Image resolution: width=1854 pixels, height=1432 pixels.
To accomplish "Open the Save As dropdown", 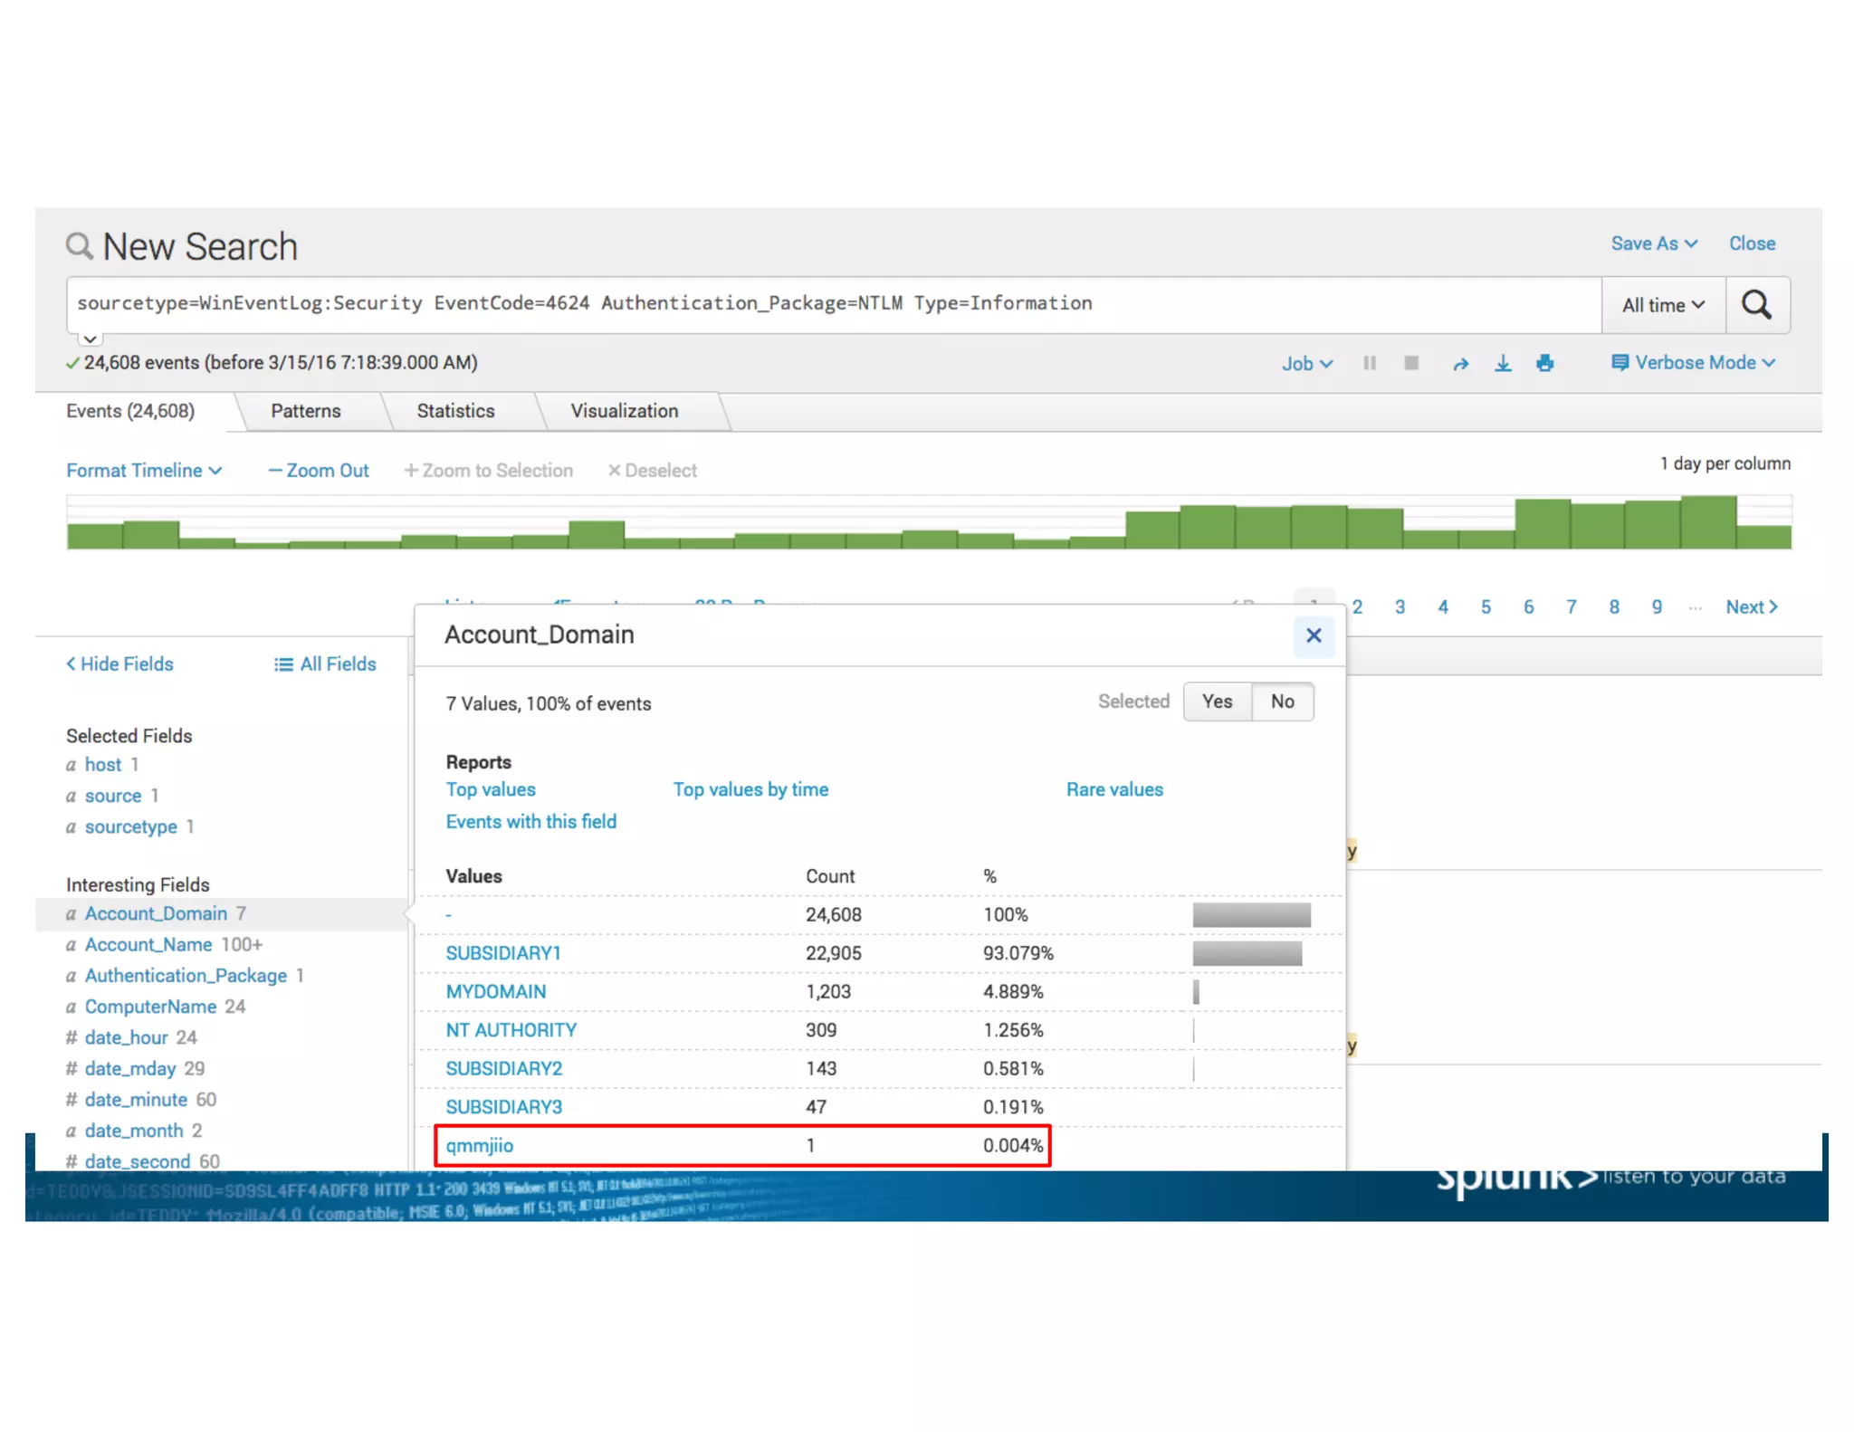I will 1653,243.
